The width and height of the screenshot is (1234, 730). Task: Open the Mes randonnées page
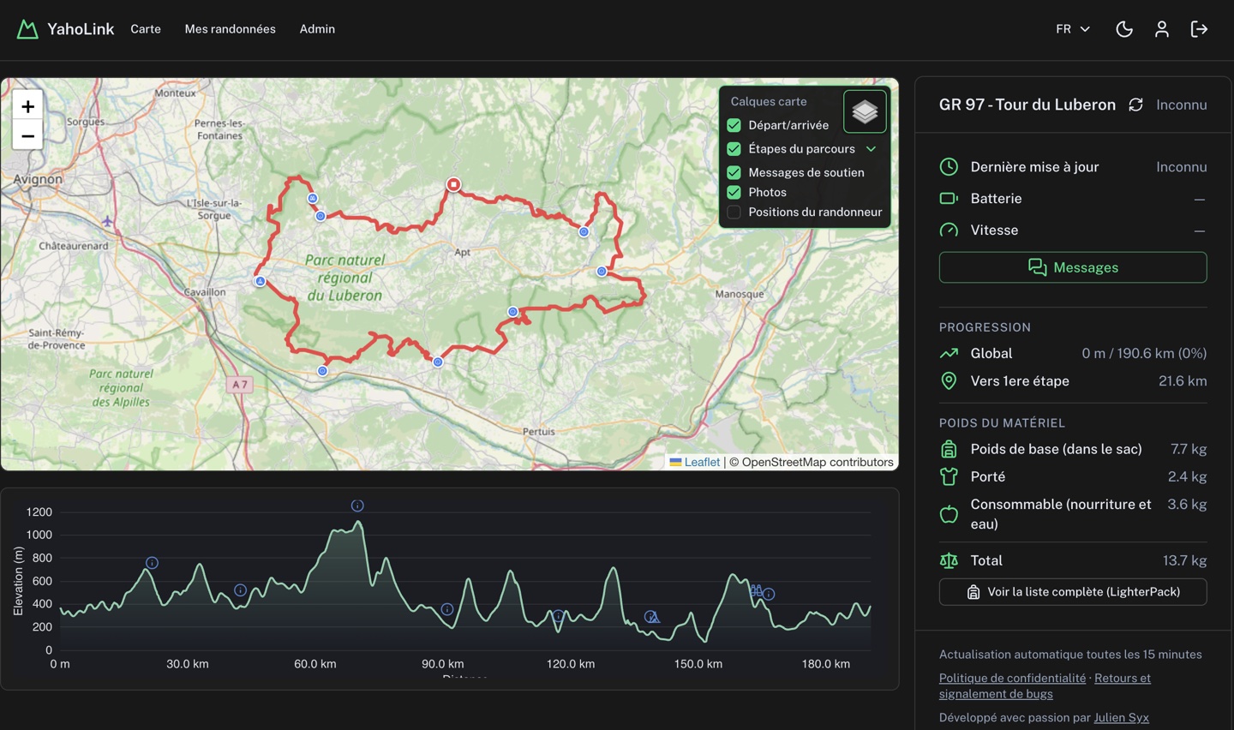(x=230, y=28)
